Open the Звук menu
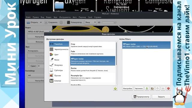Image resolution: width=192 pixels, height=108 pixels. click(55, 17)
